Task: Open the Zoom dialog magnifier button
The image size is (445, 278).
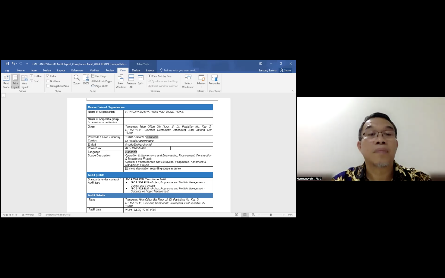Action: (x=76, y=80)
